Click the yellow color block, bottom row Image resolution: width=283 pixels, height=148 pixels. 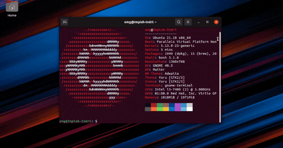[166, 109]
